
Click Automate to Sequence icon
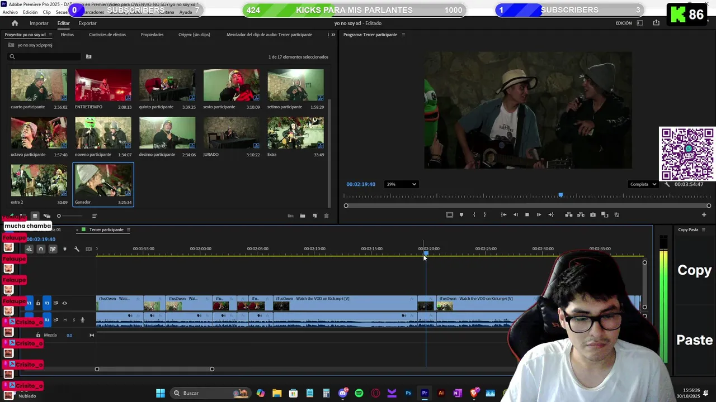pyautogui.click(x=290, y=216)
